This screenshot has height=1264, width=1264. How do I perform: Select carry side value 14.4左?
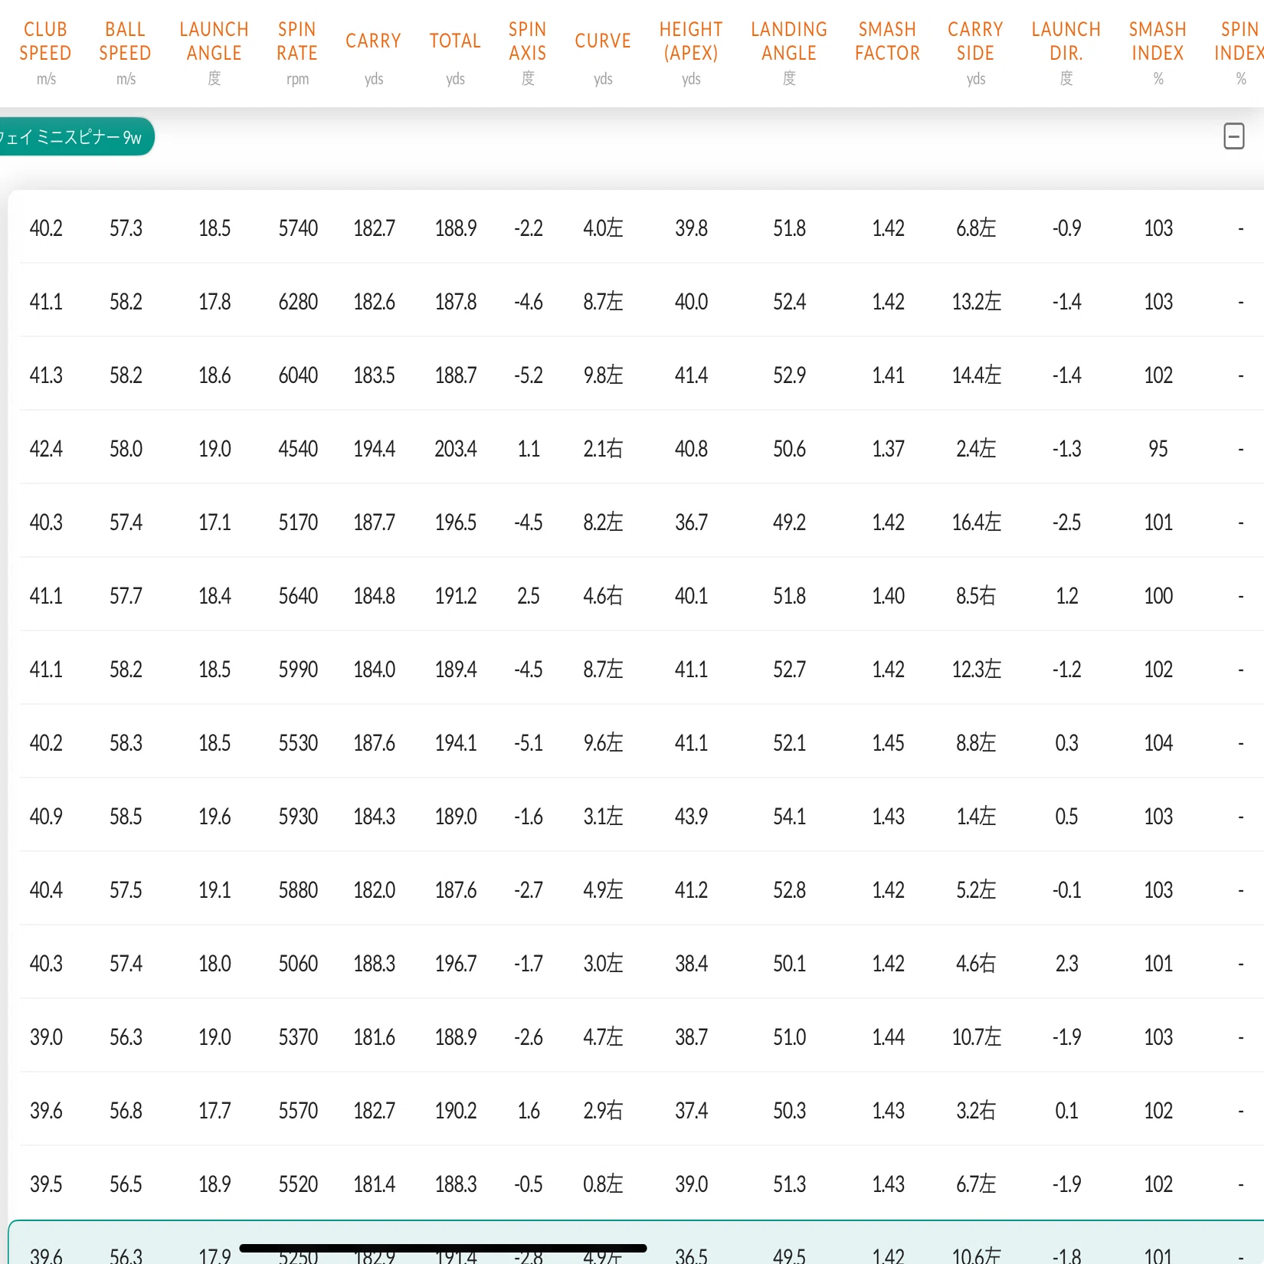coord(976,375)
